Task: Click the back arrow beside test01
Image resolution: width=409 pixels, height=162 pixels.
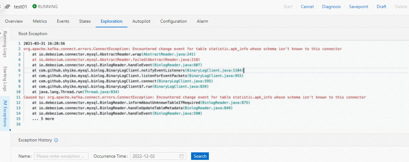Action: click(1, 7)
